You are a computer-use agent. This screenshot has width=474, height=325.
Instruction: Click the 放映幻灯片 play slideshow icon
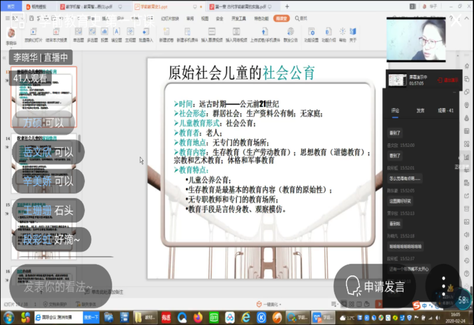click(x=33, y=33)
